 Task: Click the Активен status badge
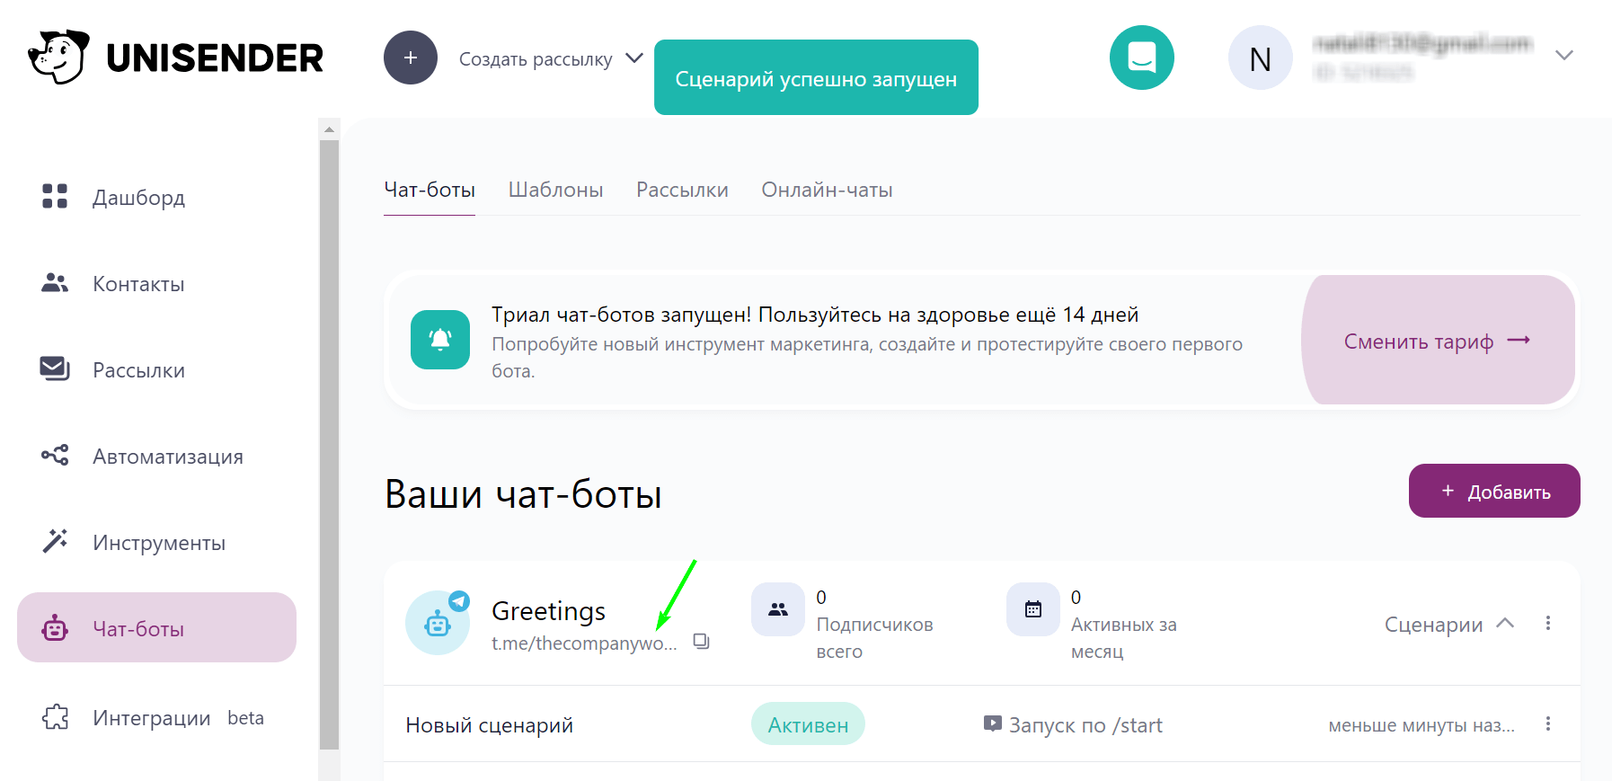[808, 723]
